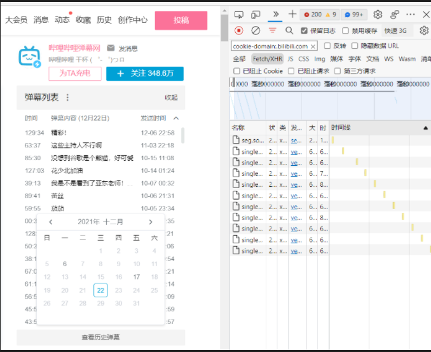The image size is (431, 352).
Task: Enable the 反转 invert checkbox
Action: point(327,46)
